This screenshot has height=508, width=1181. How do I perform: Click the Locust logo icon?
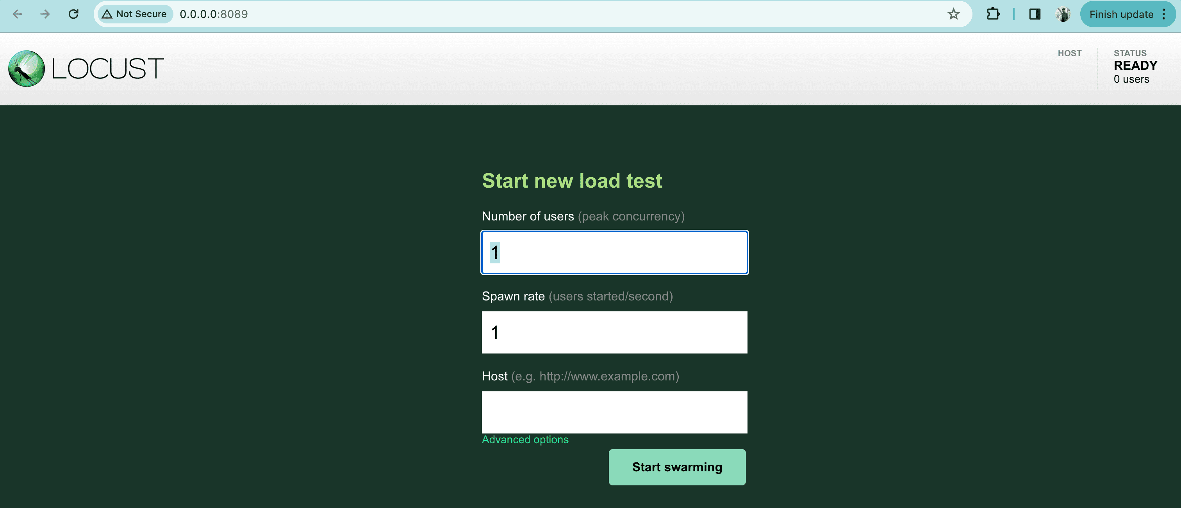tap(27, 69)
